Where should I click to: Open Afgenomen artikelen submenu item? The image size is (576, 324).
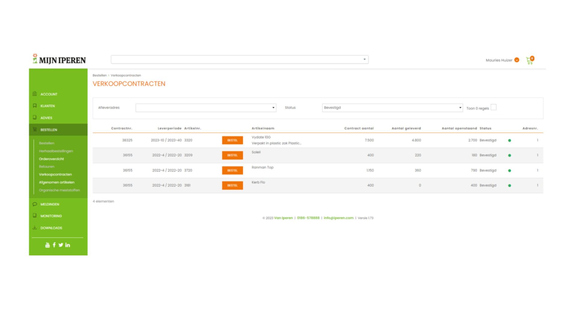57,182
